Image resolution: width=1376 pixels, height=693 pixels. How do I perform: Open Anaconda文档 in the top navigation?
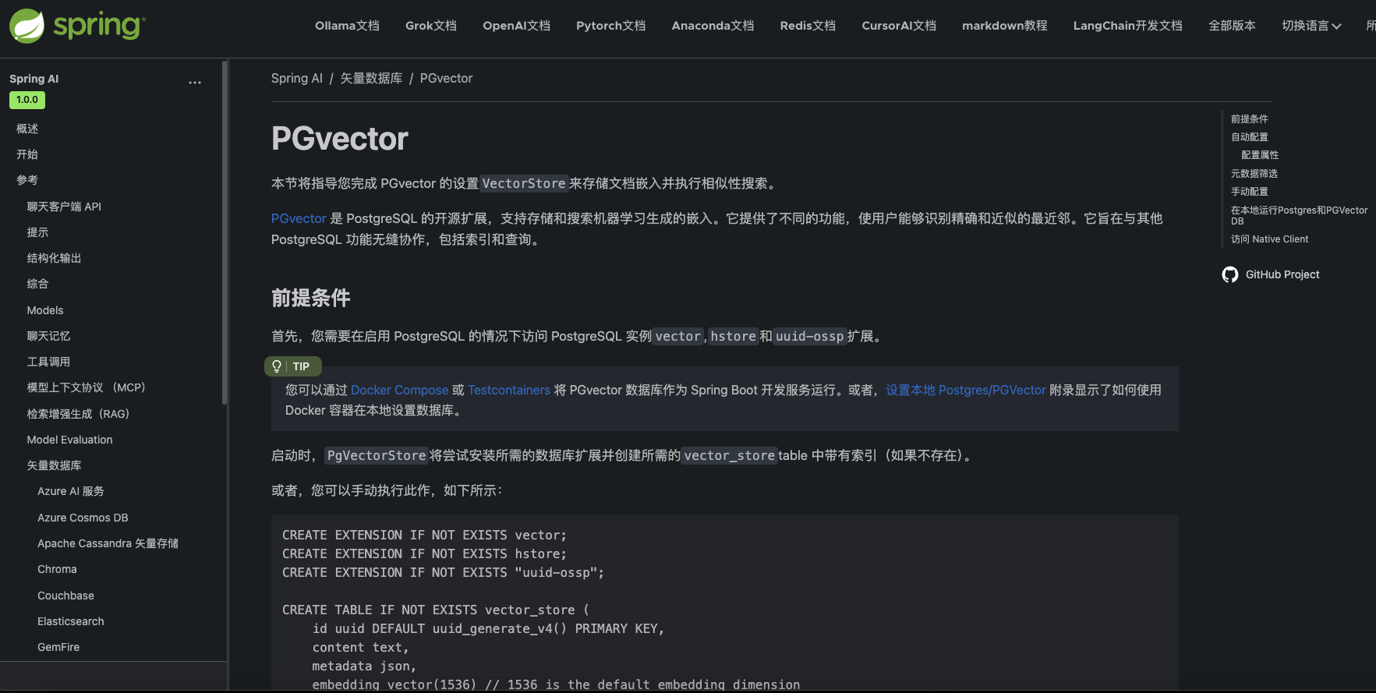click(713, 26)
